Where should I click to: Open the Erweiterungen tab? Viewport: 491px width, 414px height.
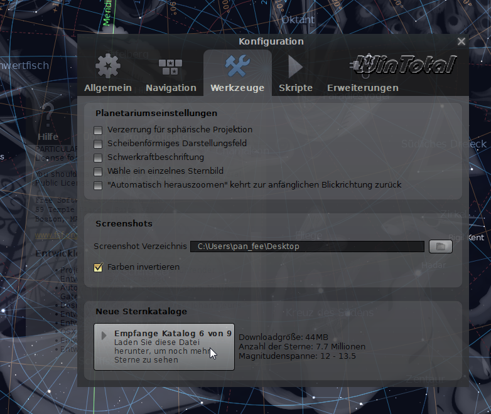363,73
